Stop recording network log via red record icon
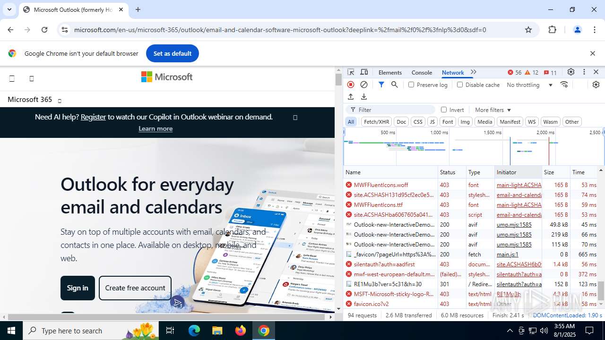 tap(351, 85)
